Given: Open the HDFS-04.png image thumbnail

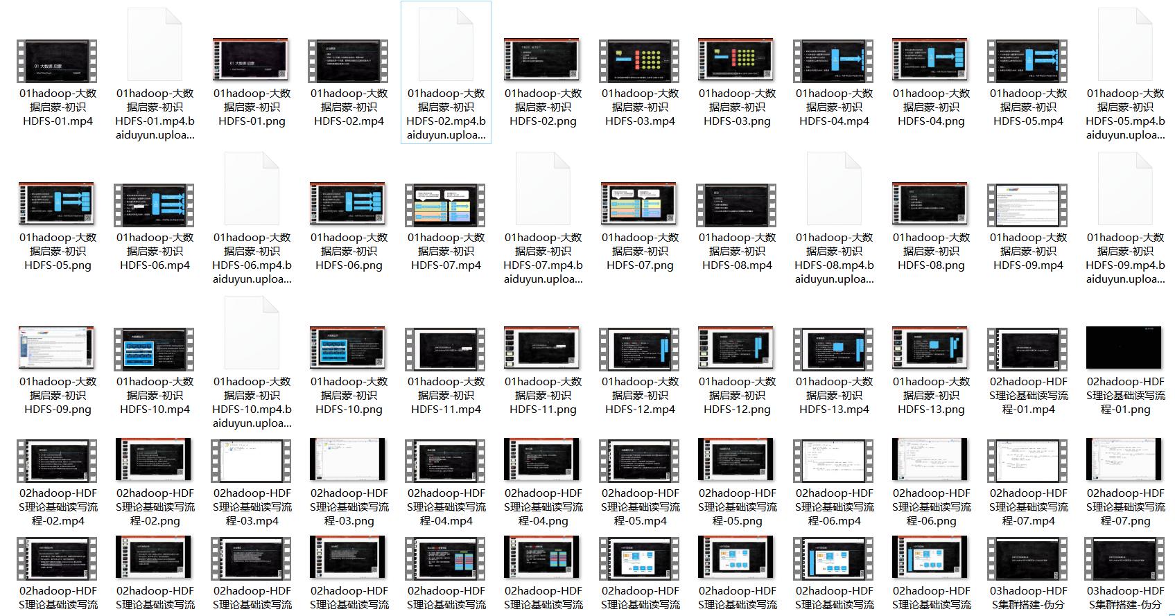Looking at the screenshot, I should 931,61.
